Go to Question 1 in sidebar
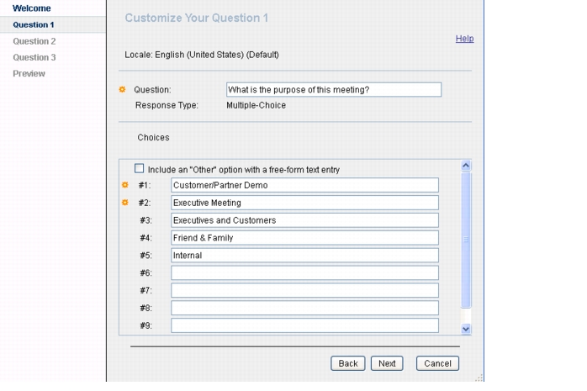 [34, 24]
